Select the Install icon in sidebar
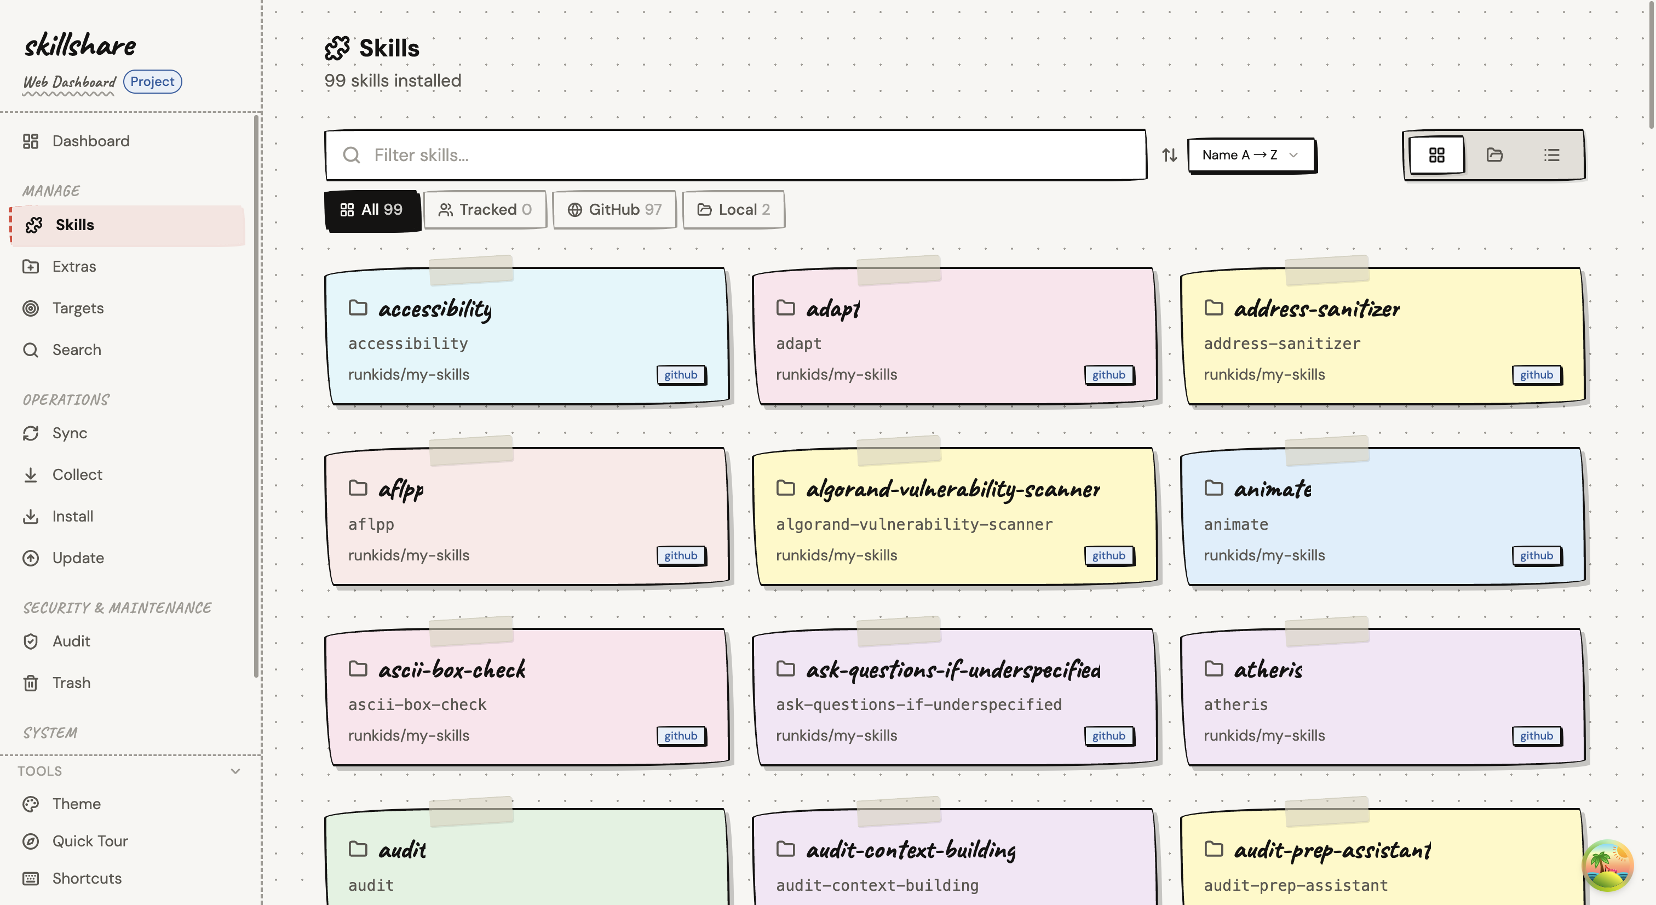The image size is (1656, 905). click(x=31, y=516)
